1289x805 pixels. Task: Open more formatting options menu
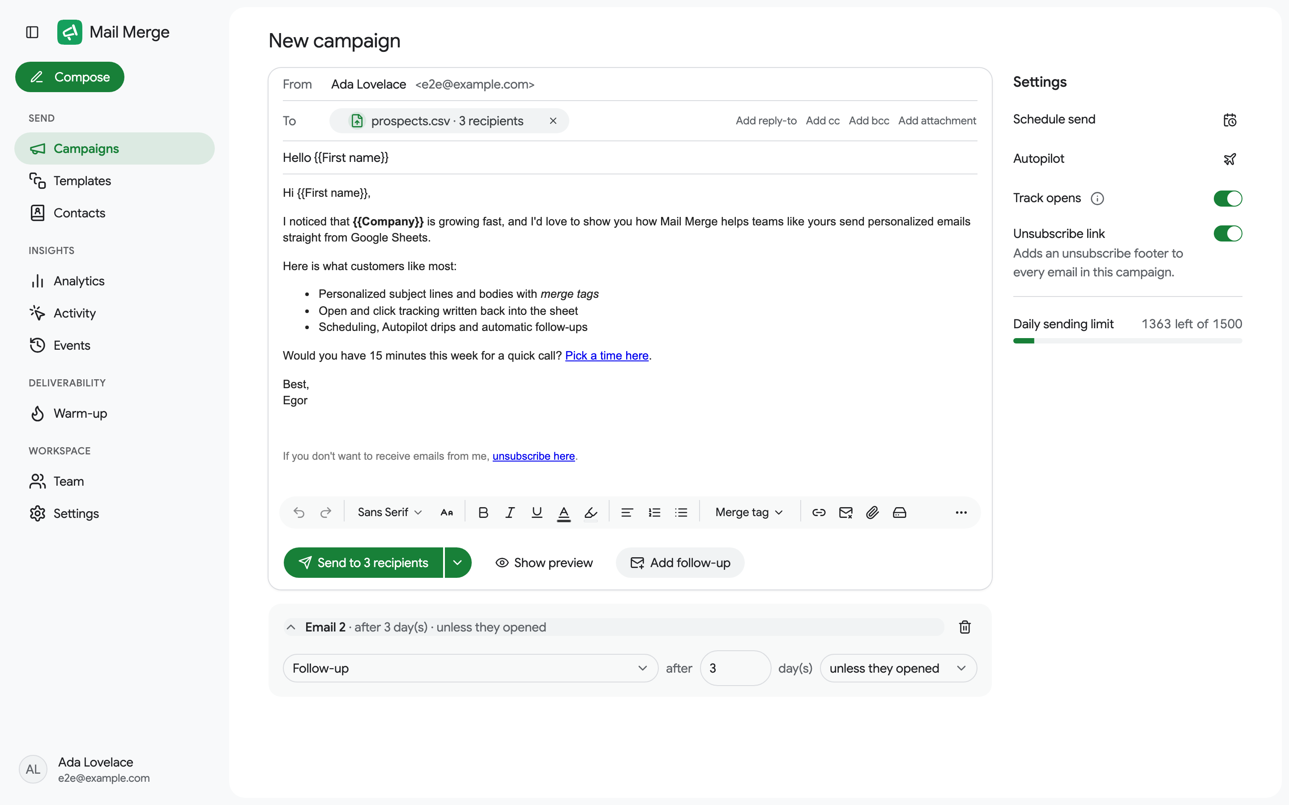pyautogui.click(x=961, y=512)
